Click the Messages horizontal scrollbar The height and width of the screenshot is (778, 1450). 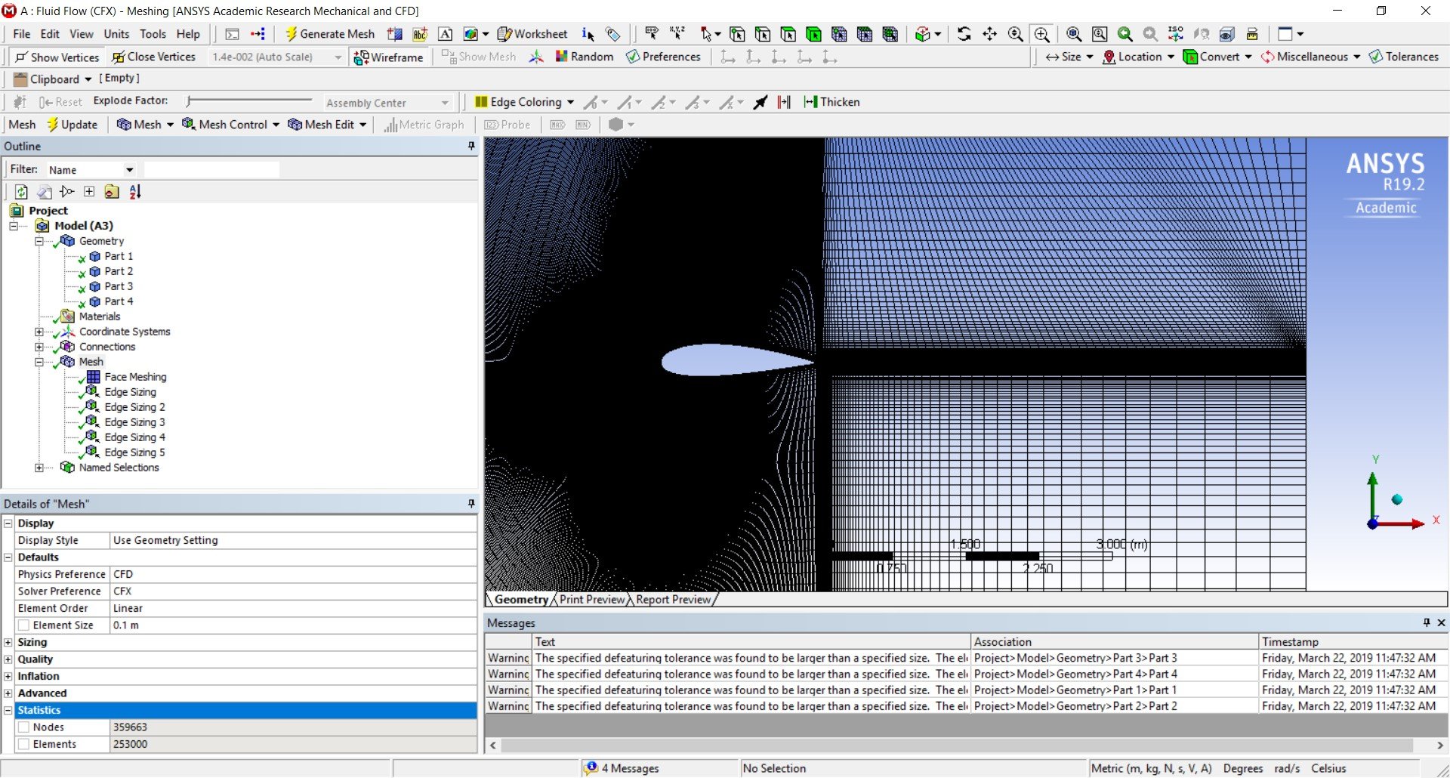[957, 746]
